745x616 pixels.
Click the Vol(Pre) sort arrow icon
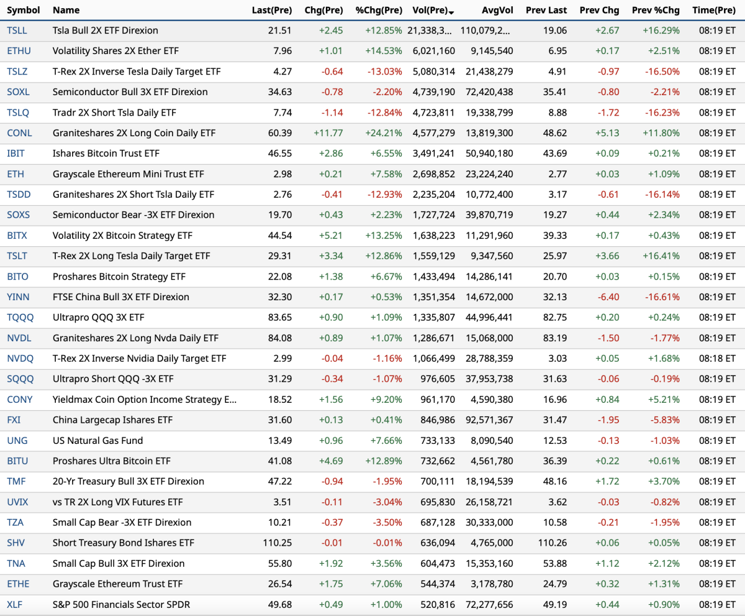point(451,12)
